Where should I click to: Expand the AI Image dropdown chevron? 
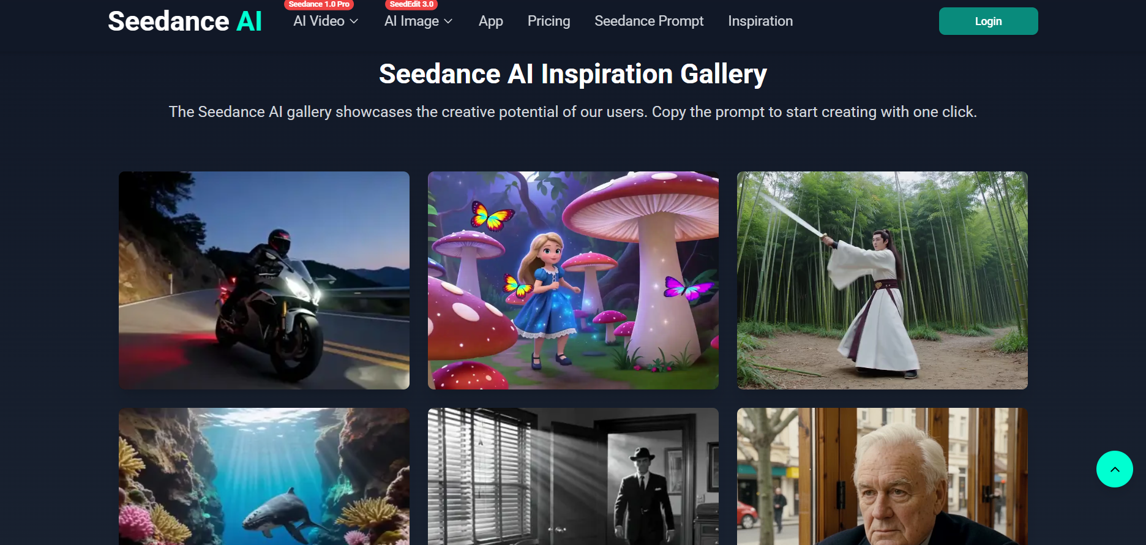click(x=448, y=21)
